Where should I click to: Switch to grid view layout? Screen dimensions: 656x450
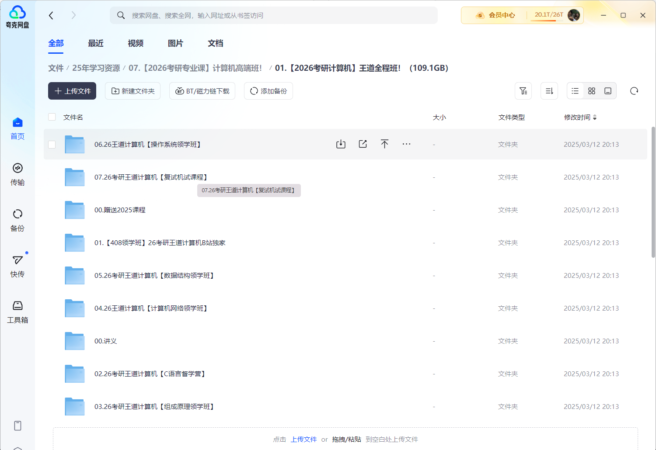click(x=592, y=91)
